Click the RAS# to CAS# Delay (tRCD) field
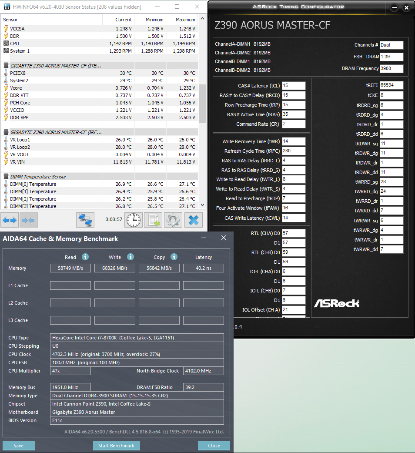This screenshot has height=453, width=415. 294,95
